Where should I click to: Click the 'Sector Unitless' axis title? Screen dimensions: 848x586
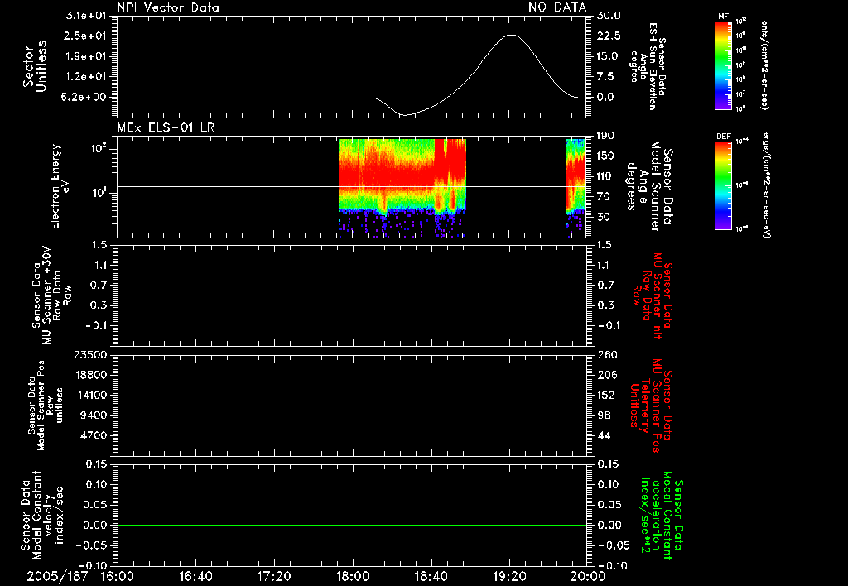pyautogui.click(x=35, y=66)
